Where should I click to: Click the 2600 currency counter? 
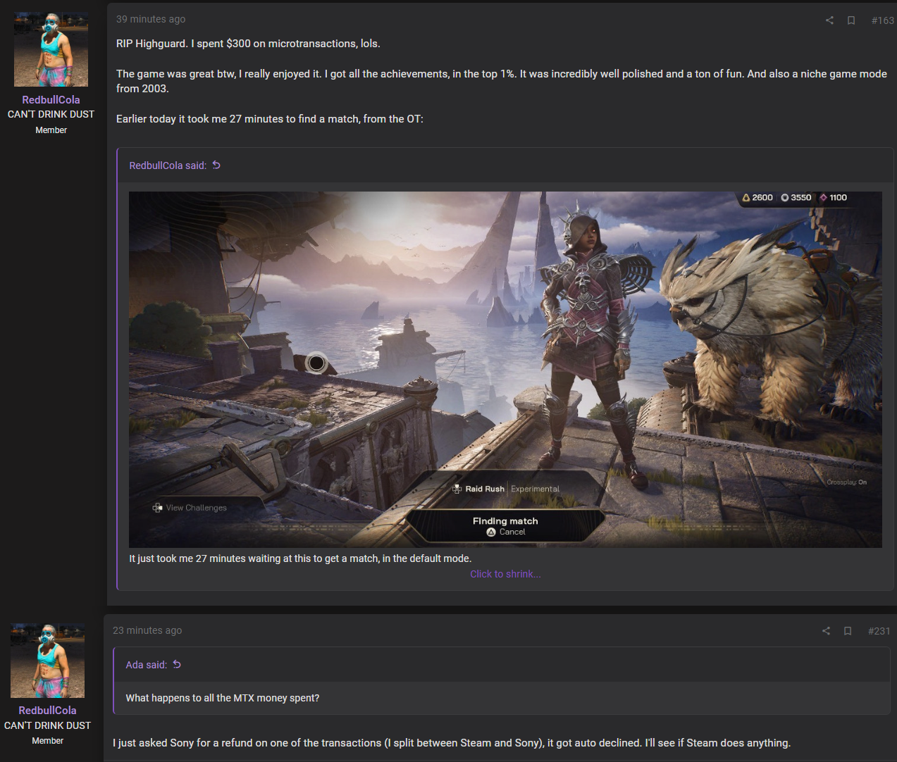757,198
